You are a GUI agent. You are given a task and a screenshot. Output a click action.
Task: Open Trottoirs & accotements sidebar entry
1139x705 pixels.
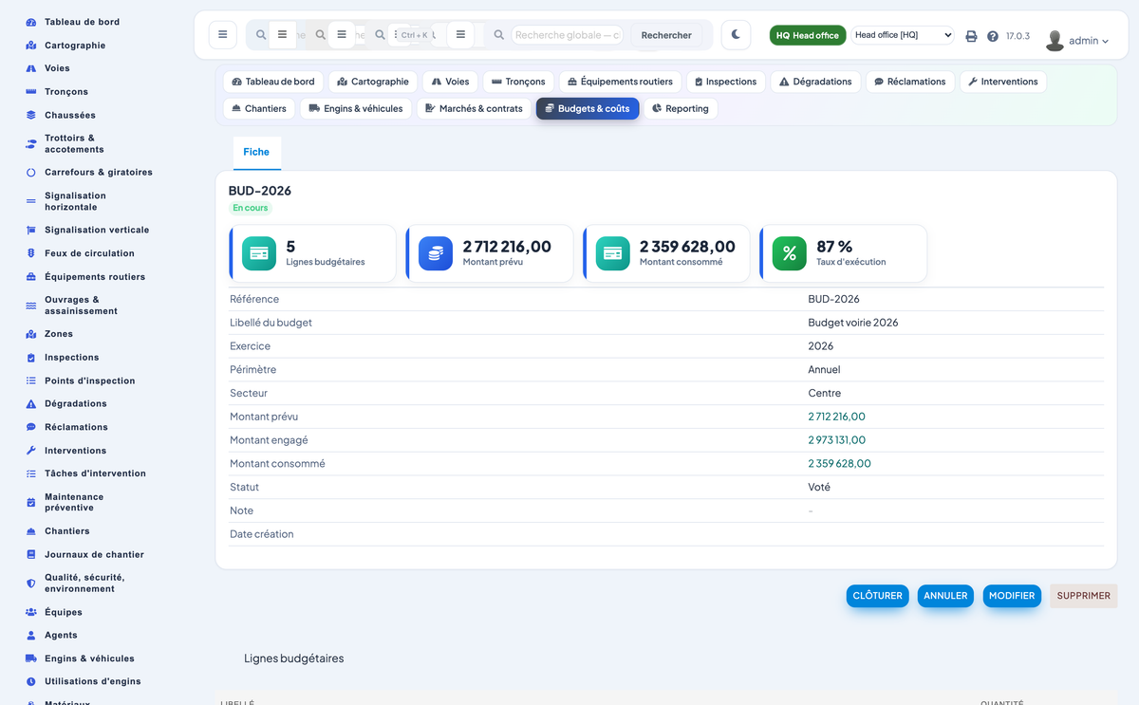[x=74, y=143]
